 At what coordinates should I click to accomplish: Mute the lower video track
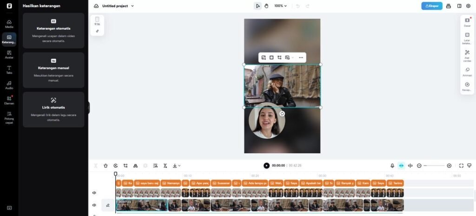(94, 205)
